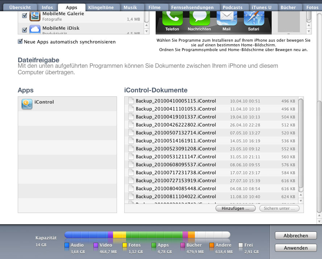Click file icon of Backup_20100804085448.iControl
Image resolution: width=322 pixels, height=259 pixels.
point(131,189)
